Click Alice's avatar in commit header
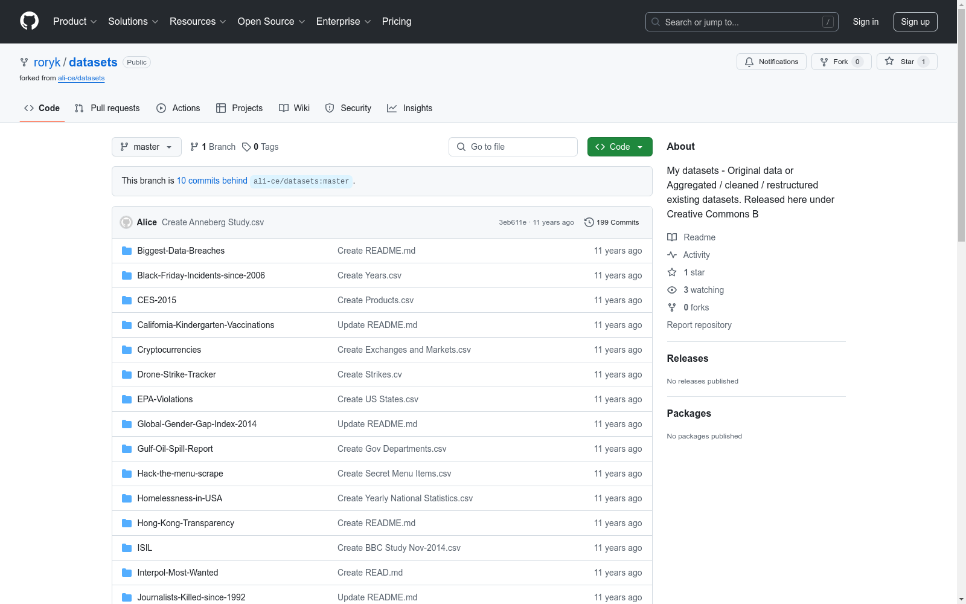 [126, 222]
